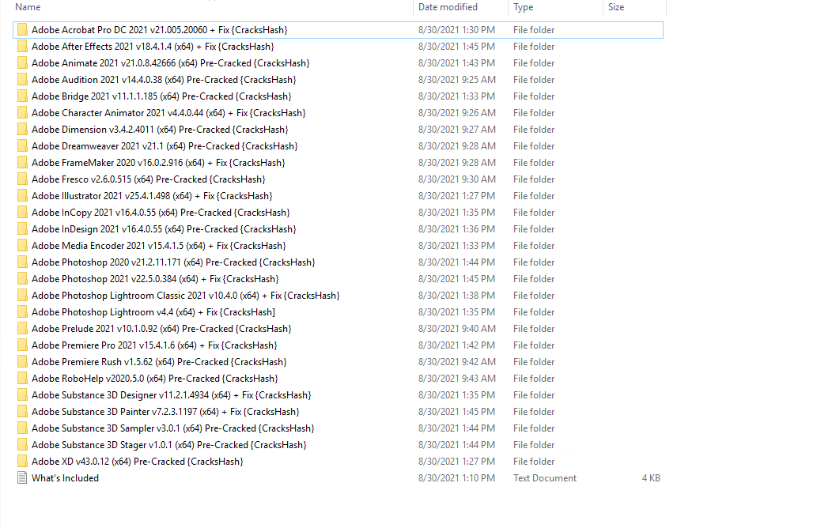Viewport: 817px width, 528px height.
Task: Select the Adobe Premiere Pro 2021 folder name
Action: (154, 345)
